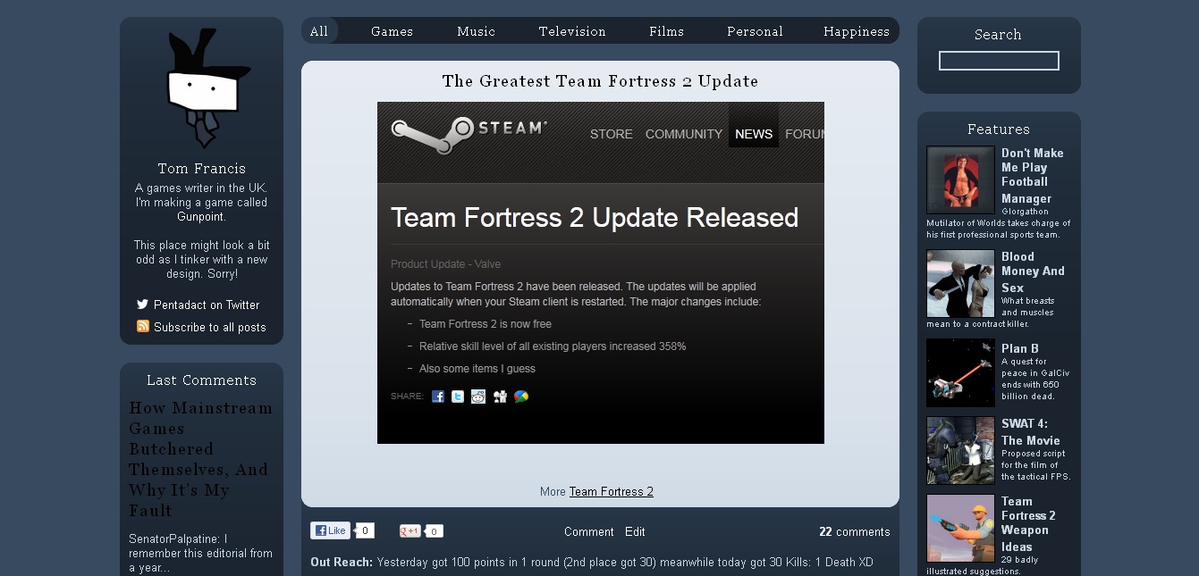Image resolution: width=1199 pixels, height=576 pixels.
Task: Click the Facebook share icon in Steam image
Action: [438, 397]
